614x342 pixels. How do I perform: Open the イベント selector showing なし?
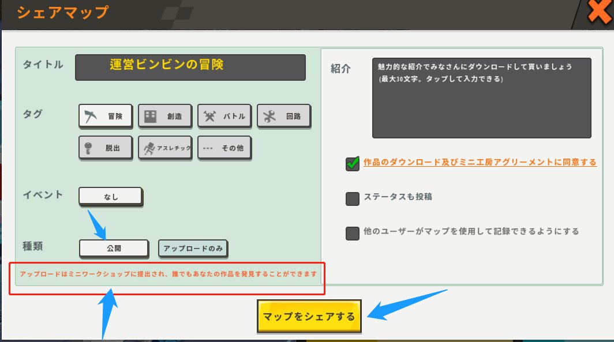[110, 197]
